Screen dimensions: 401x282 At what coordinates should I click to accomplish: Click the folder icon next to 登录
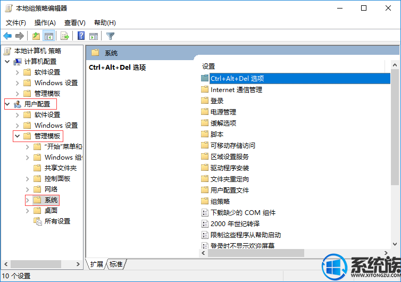pyautogui.click(x=205, y=101)
